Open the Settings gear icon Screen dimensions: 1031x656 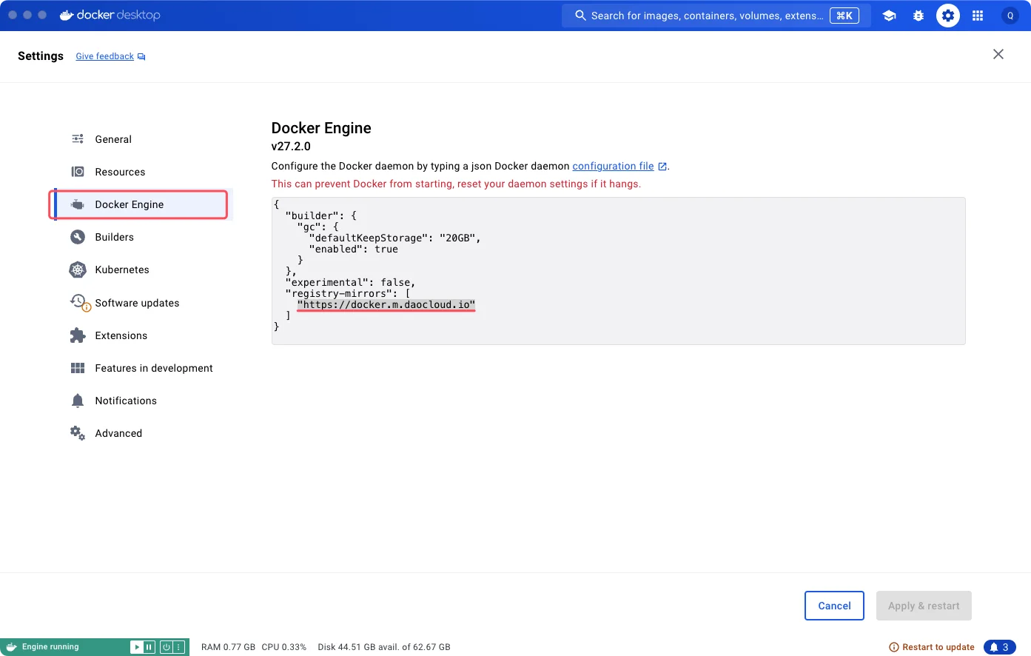pyautogui.click(x=948, y=15)
